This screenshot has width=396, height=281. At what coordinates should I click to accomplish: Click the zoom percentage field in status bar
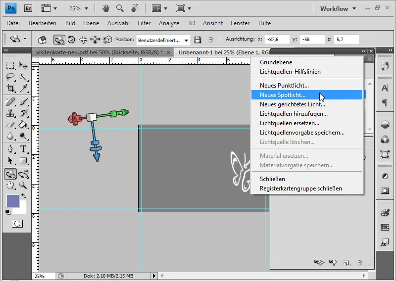[43, 276]
